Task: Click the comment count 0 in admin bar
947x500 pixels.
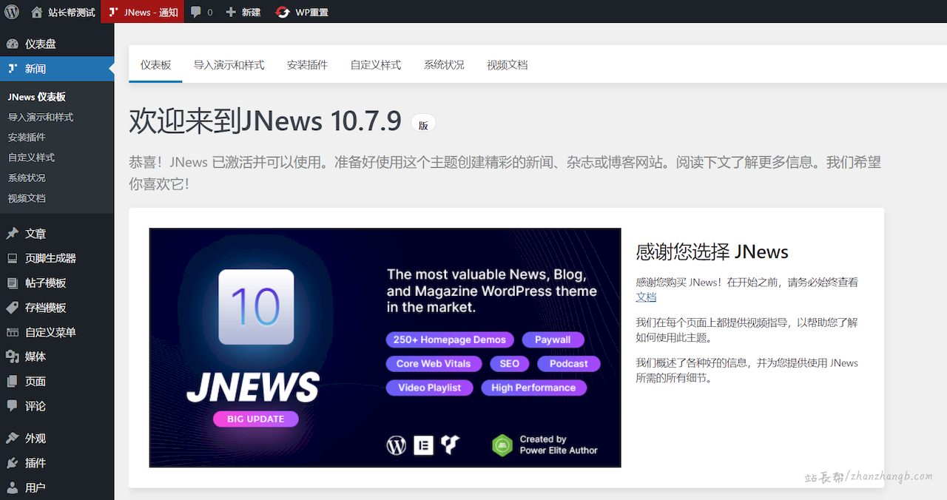Action: coord(209,12)
